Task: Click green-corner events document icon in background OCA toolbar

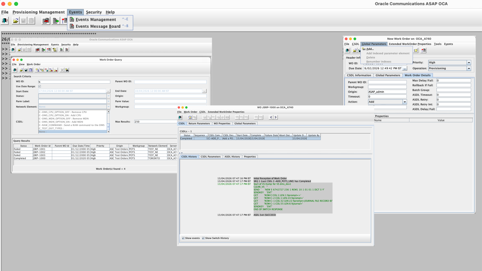Action: coord(61,50)
